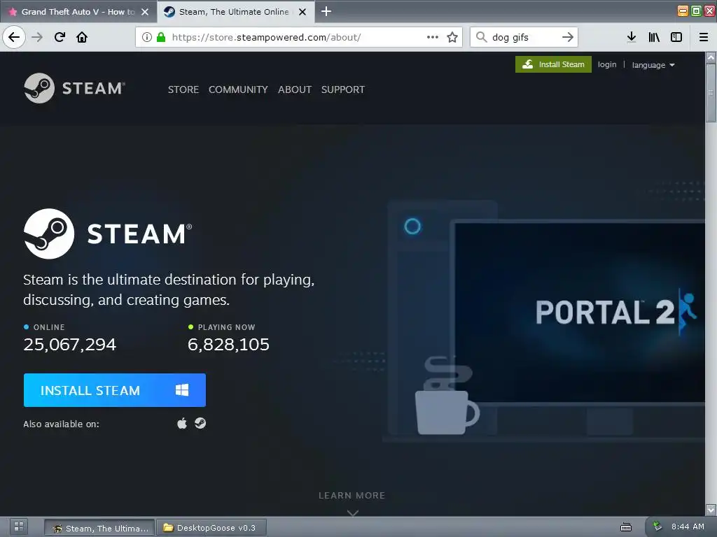Open the STORE menu

[183, 89]
